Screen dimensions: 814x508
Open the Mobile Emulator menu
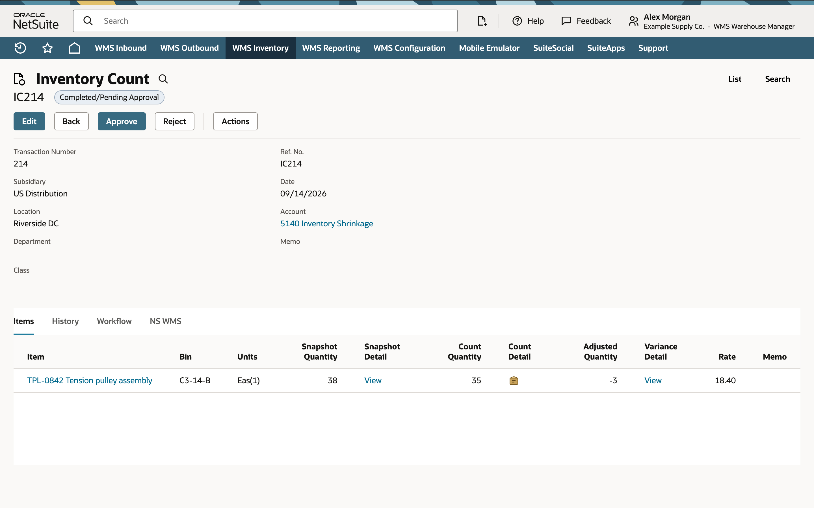tap(489, 48)
